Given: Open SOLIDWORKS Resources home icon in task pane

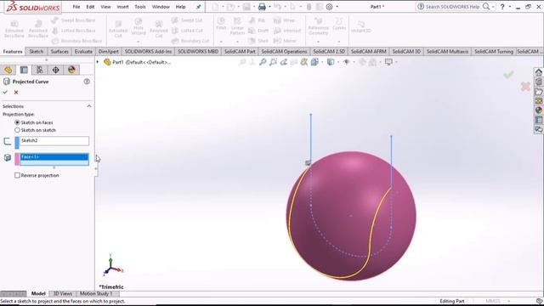Looking at the screenshot, I should tap(538, 72).
